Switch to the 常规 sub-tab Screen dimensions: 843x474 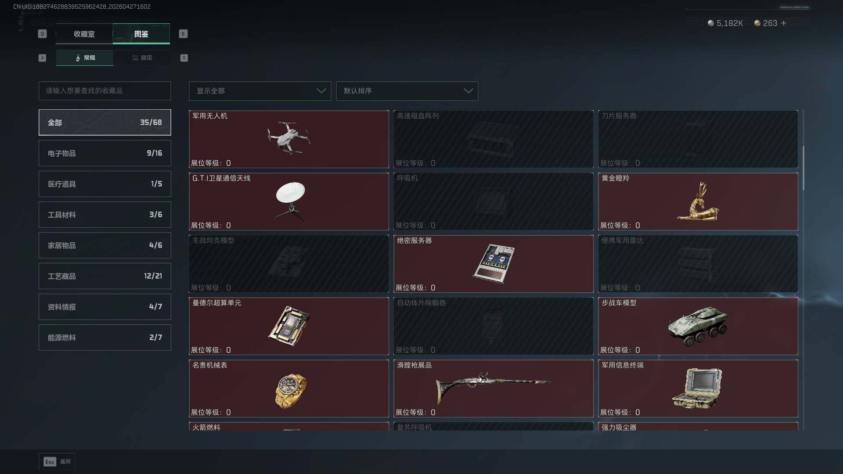click(85, 58)
